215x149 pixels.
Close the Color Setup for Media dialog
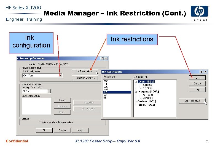[106, 58]
